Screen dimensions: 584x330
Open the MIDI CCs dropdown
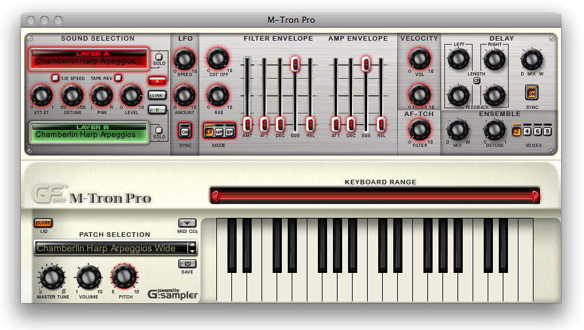pos(187,223)
